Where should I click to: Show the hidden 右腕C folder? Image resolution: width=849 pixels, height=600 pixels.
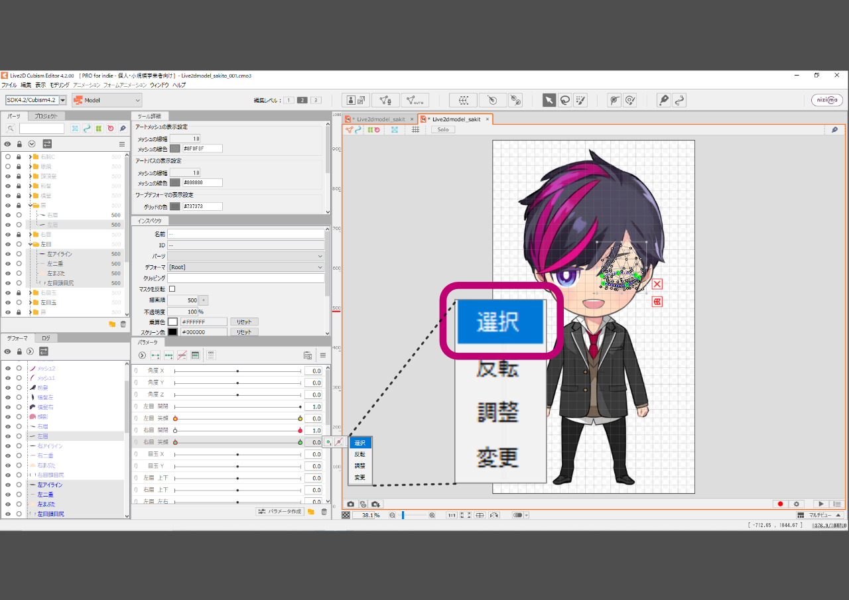8,156
